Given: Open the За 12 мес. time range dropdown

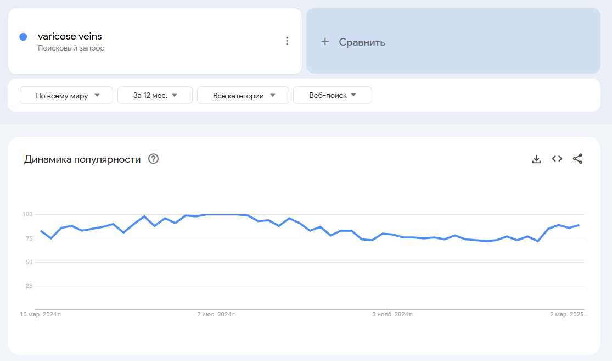Looking at the screenshot, I should 155,95.
